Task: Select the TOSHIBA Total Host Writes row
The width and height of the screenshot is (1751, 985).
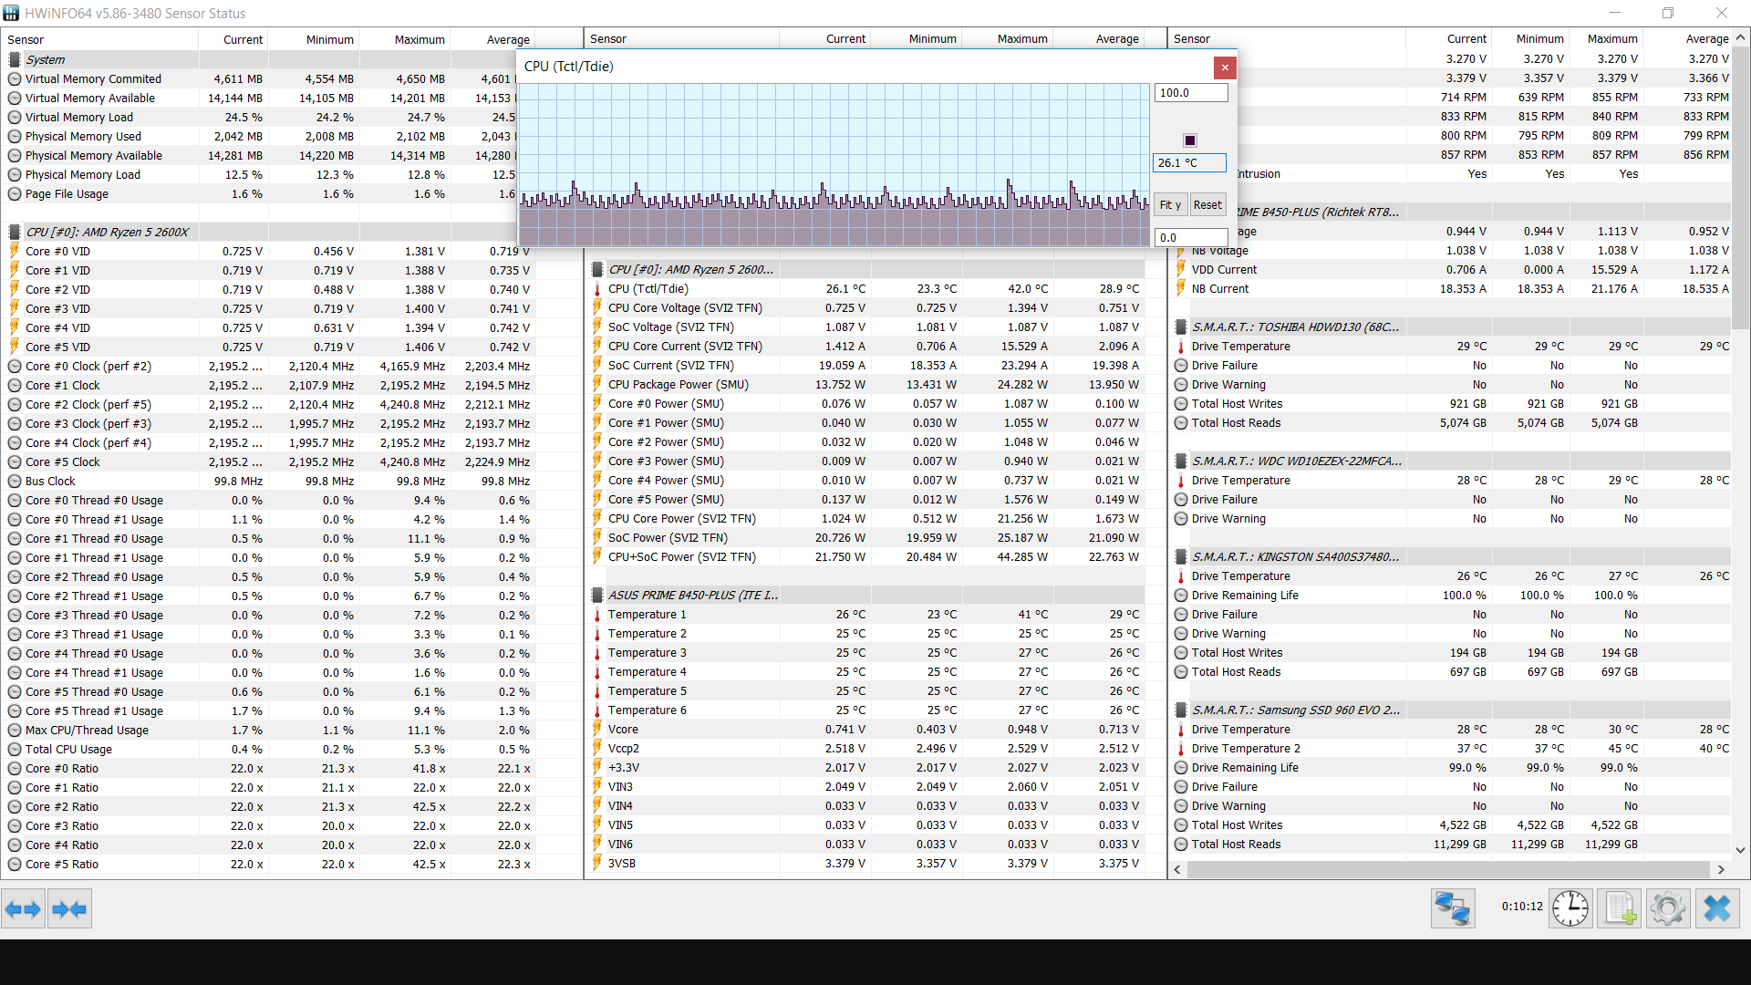Action: pos(1452,403)
